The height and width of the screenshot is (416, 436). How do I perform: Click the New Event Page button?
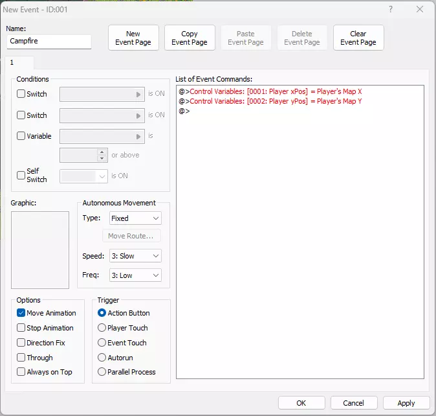point(133,38)
